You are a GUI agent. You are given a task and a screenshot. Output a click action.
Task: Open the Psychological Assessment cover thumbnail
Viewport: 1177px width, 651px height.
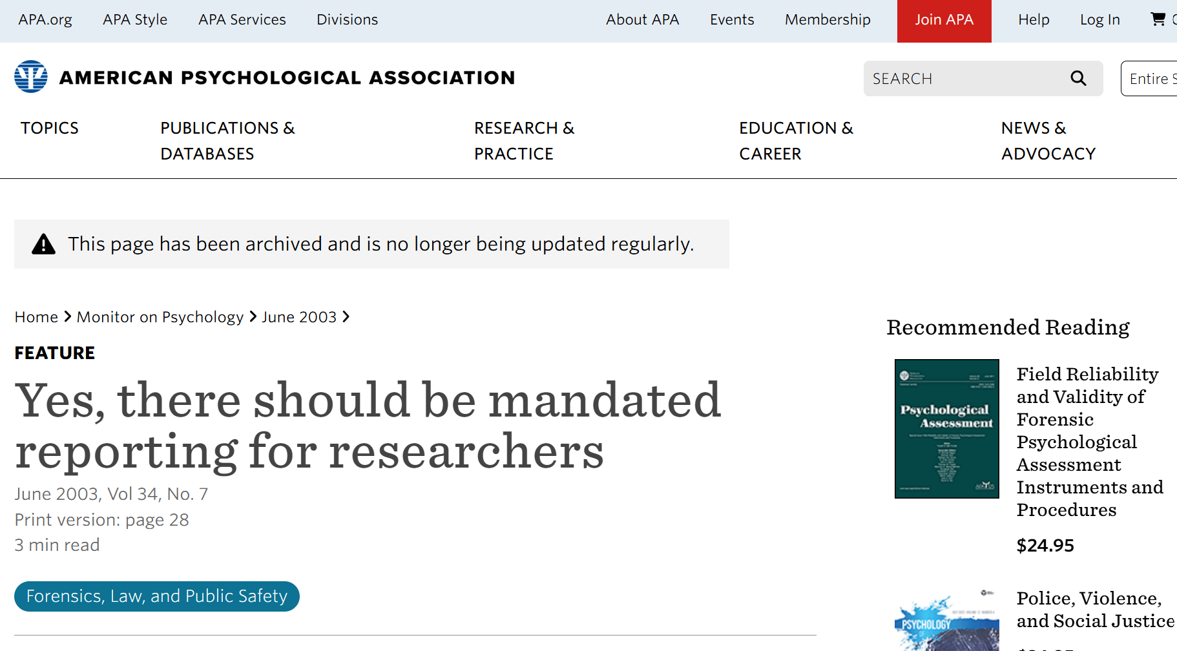947,429
